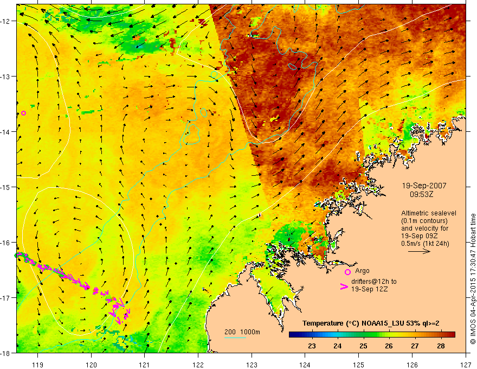Viewport: 477px width, 369px height.
Task: Click the cyan 200/1000m isobath legend line
Action: tap(235, 338)
